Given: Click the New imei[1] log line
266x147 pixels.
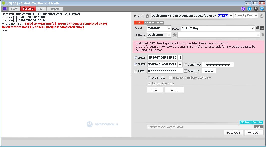Looking at the screenshot, I should 24,17.
